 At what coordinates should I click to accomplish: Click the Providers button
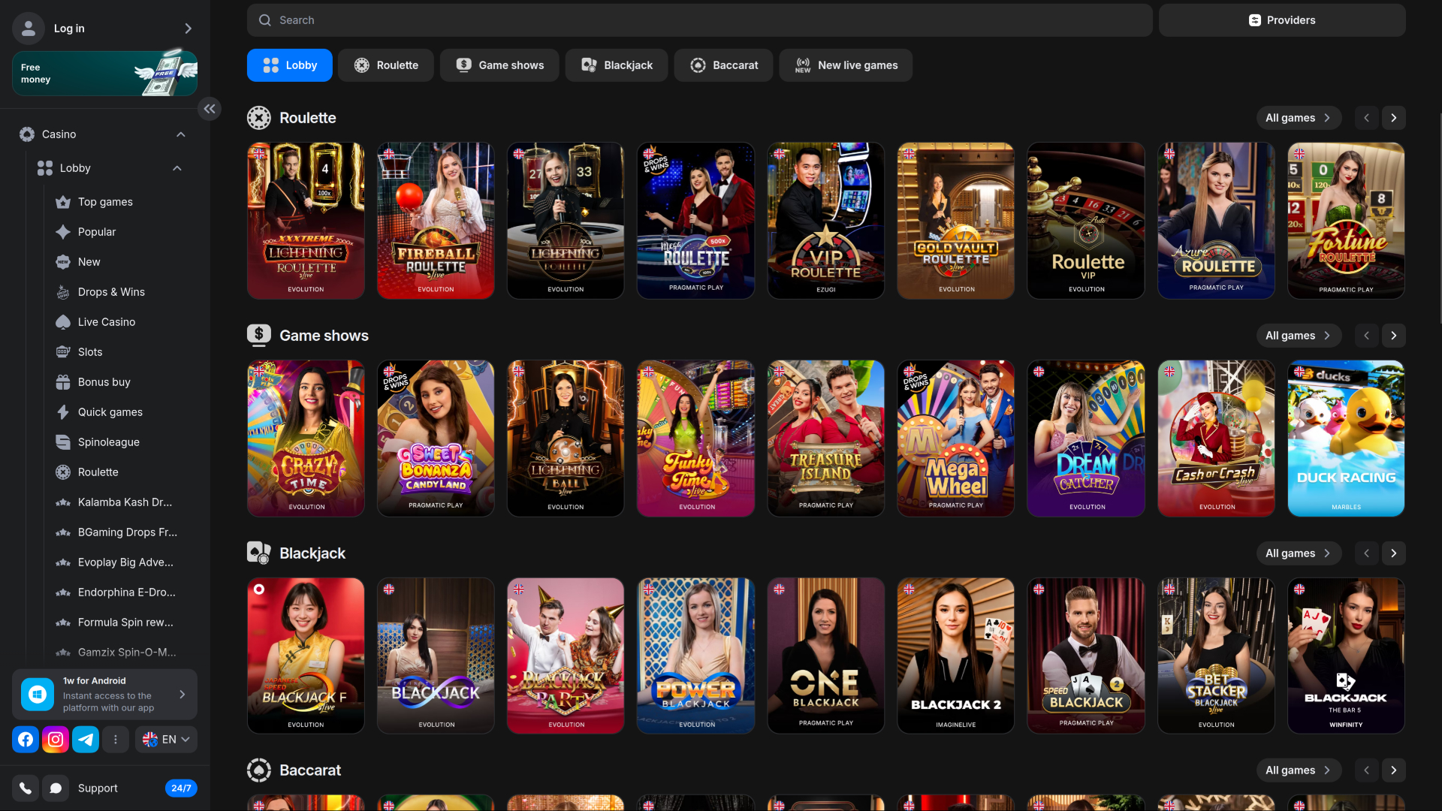(x=1282, y=20)
